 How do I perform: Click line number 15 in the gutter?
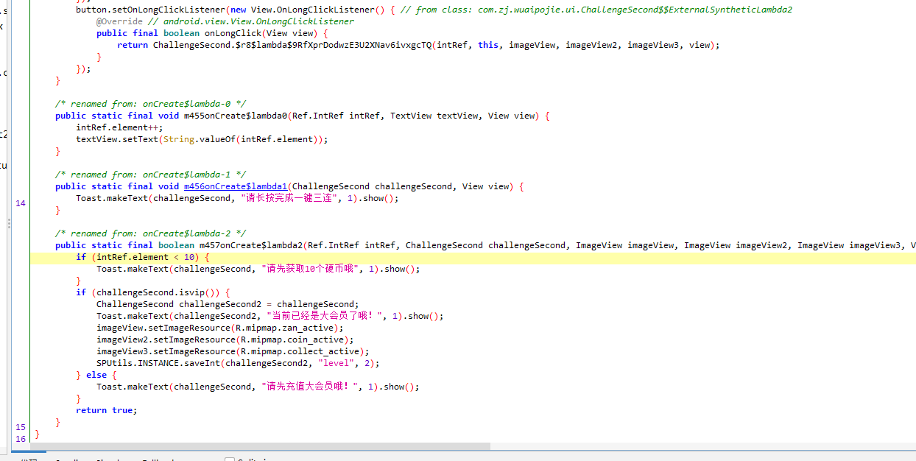coord(21,427)
